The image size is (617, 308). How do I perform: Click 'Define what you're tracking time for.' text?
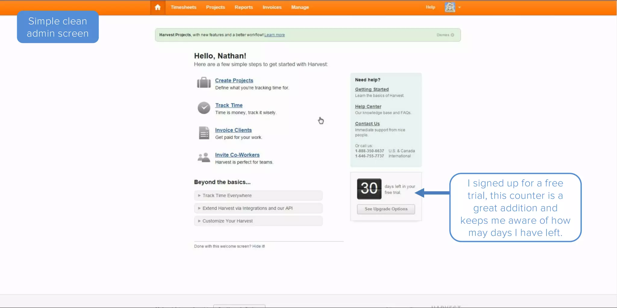[252, 88]
